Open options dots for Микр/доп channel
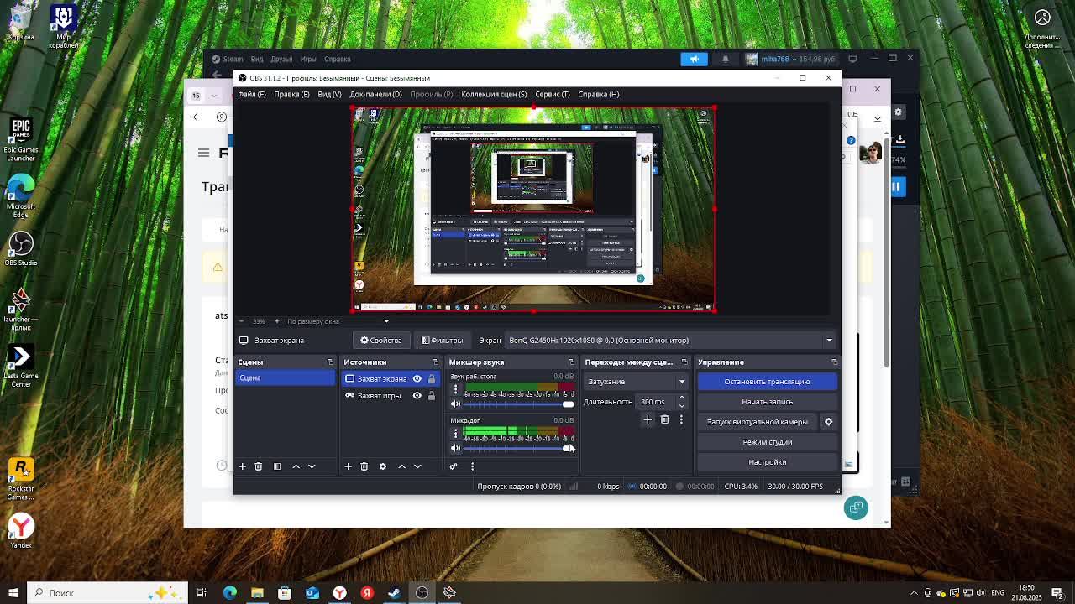Viewport: 1075px width, 604px height. click(x=455, y=434)
